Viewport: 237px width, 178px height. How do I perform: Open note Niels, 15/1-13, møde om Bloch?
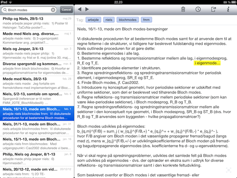(x=37, y=144)
